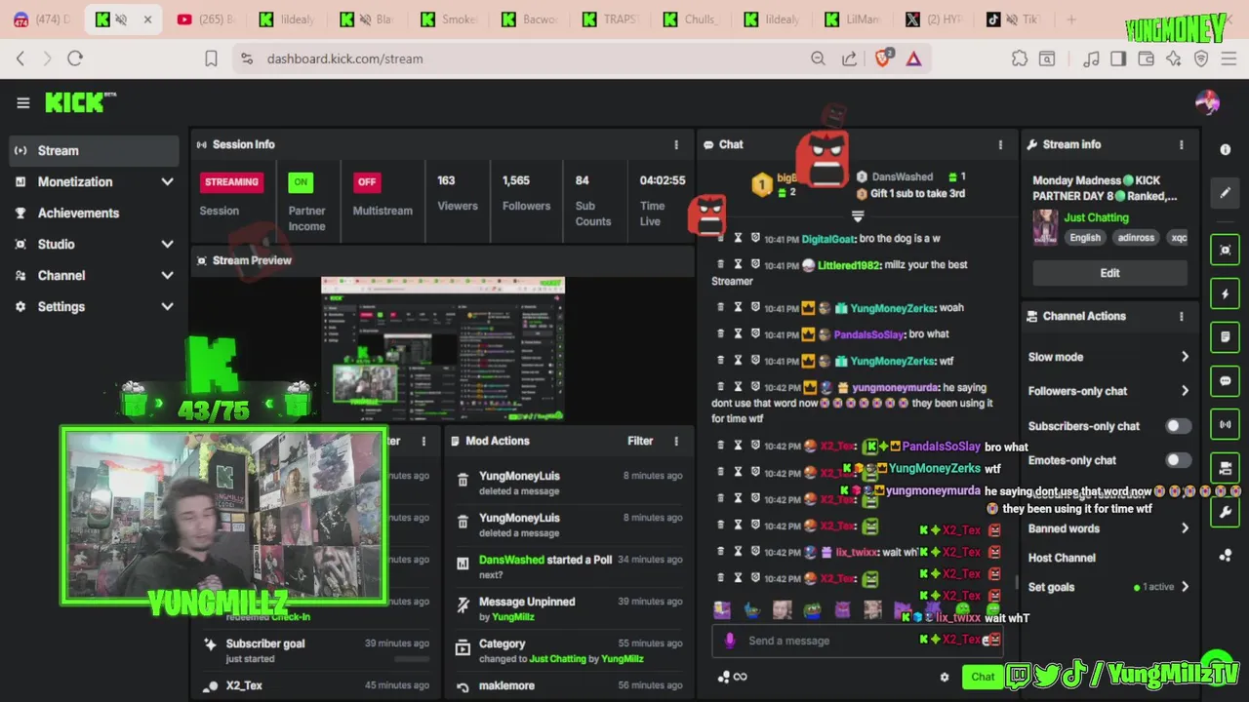Open Slow mode options chevron
The width and height of the screenshot is (1249, 702).
pos(1185,357)
